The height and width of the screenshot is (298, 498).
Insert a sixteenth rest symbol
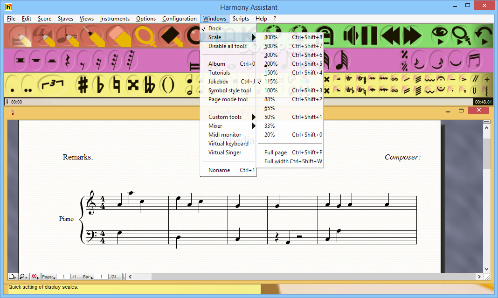tap(99, 60)
